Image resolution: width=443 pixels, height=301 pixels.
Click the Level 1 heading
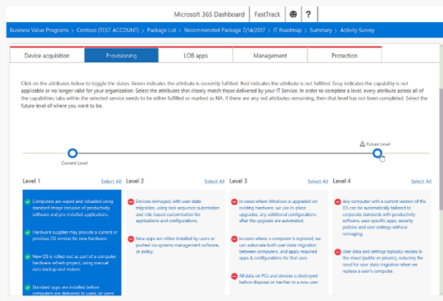(32, 181)
